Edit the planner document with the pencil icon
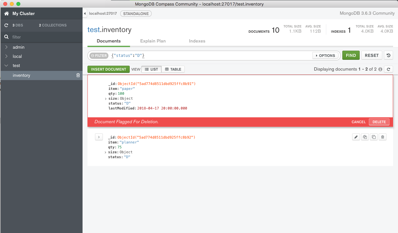Viewport: 398px width, 233px height. pos(356,137)
